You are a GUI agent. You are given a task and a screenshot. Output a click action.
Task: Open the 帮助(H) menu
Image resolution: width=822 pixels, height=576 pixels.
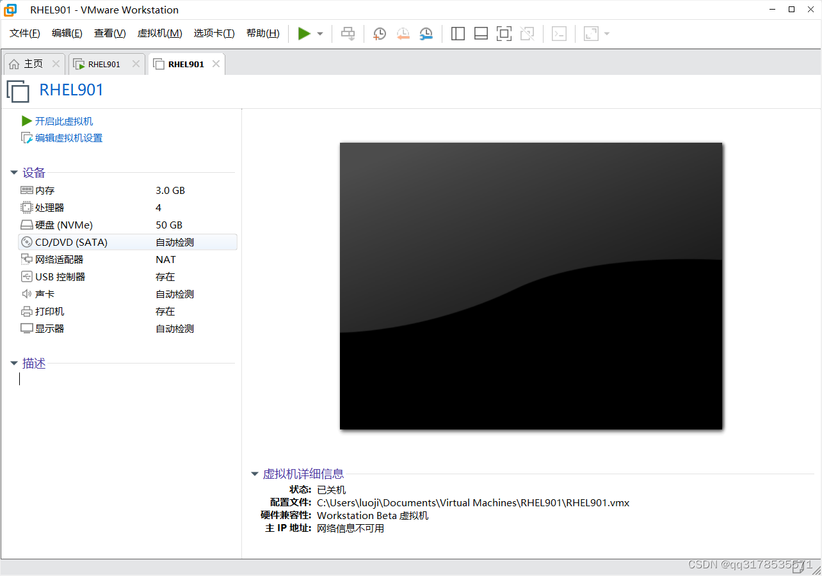(263, 33)
